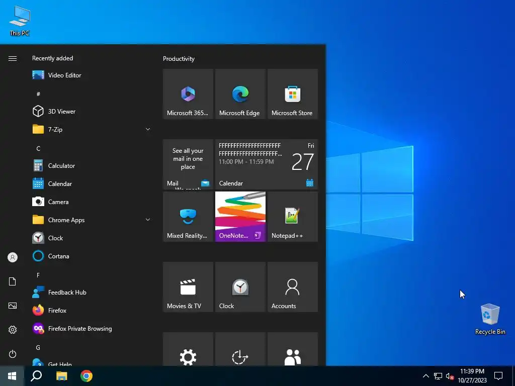This screenshot has width=515, height=386.
Task: Launch Google Chrome from taskbar
Action: [87, 376]
